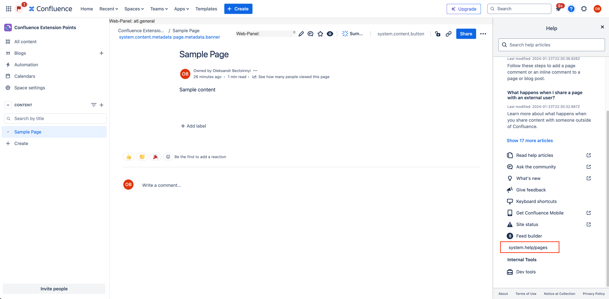Expand the Spaces dropdown
The image size is (609, 299).
click(134, 9)
